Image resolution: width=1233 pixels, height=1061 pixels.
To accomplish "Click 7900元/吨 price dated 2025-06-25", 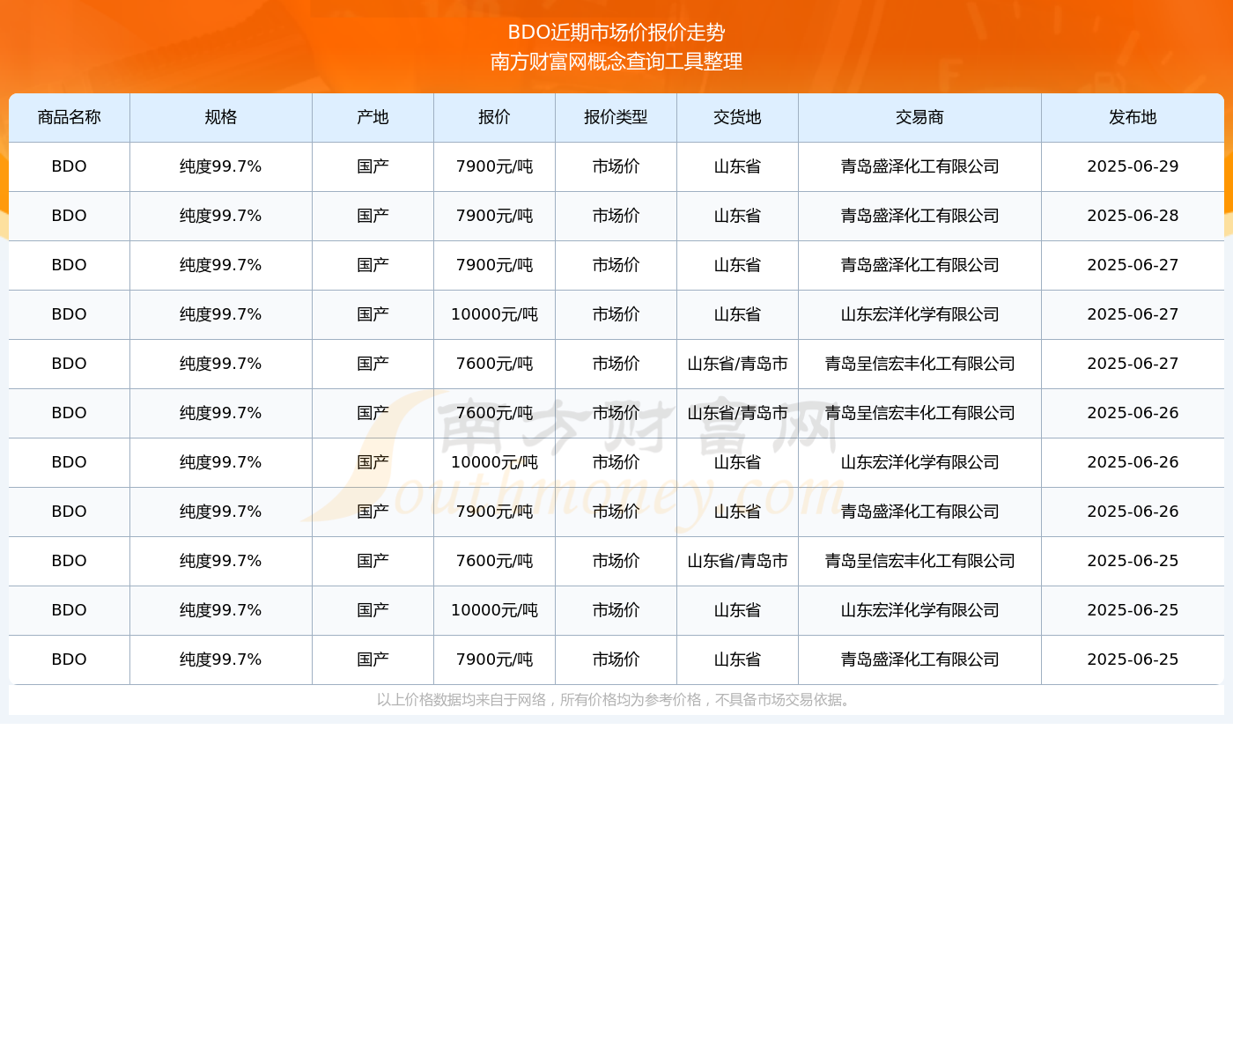I will (495, 659).
